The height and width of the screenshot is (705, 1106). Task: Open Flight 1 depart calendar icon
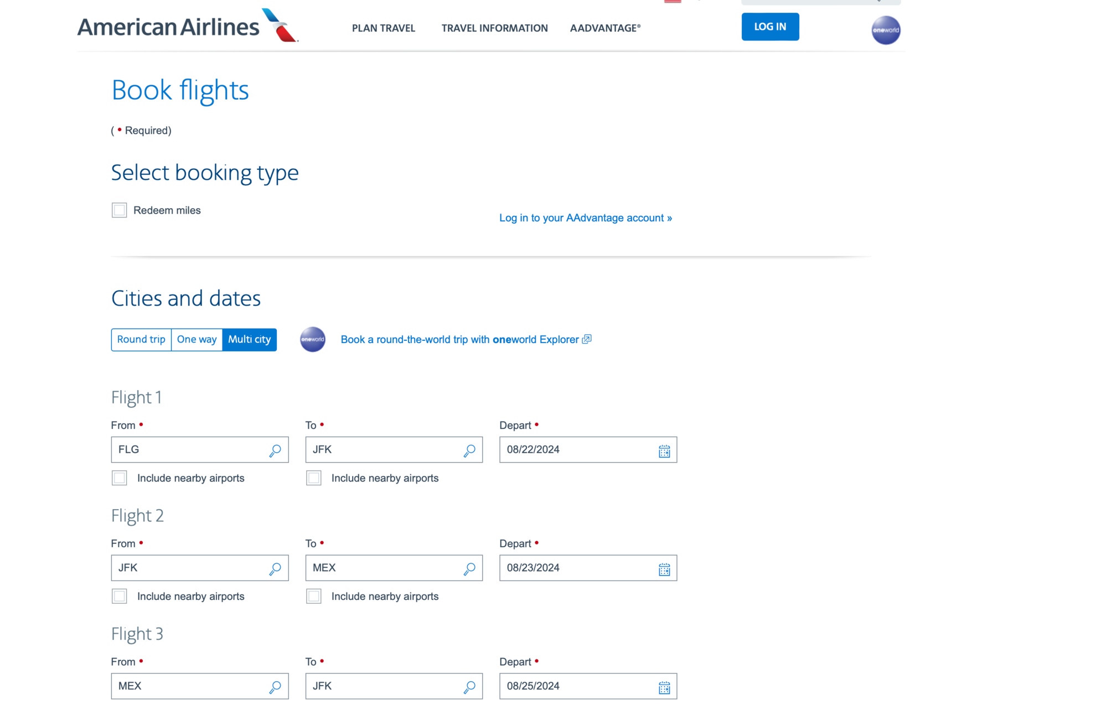pyautogui.click(x=664, y=451)
